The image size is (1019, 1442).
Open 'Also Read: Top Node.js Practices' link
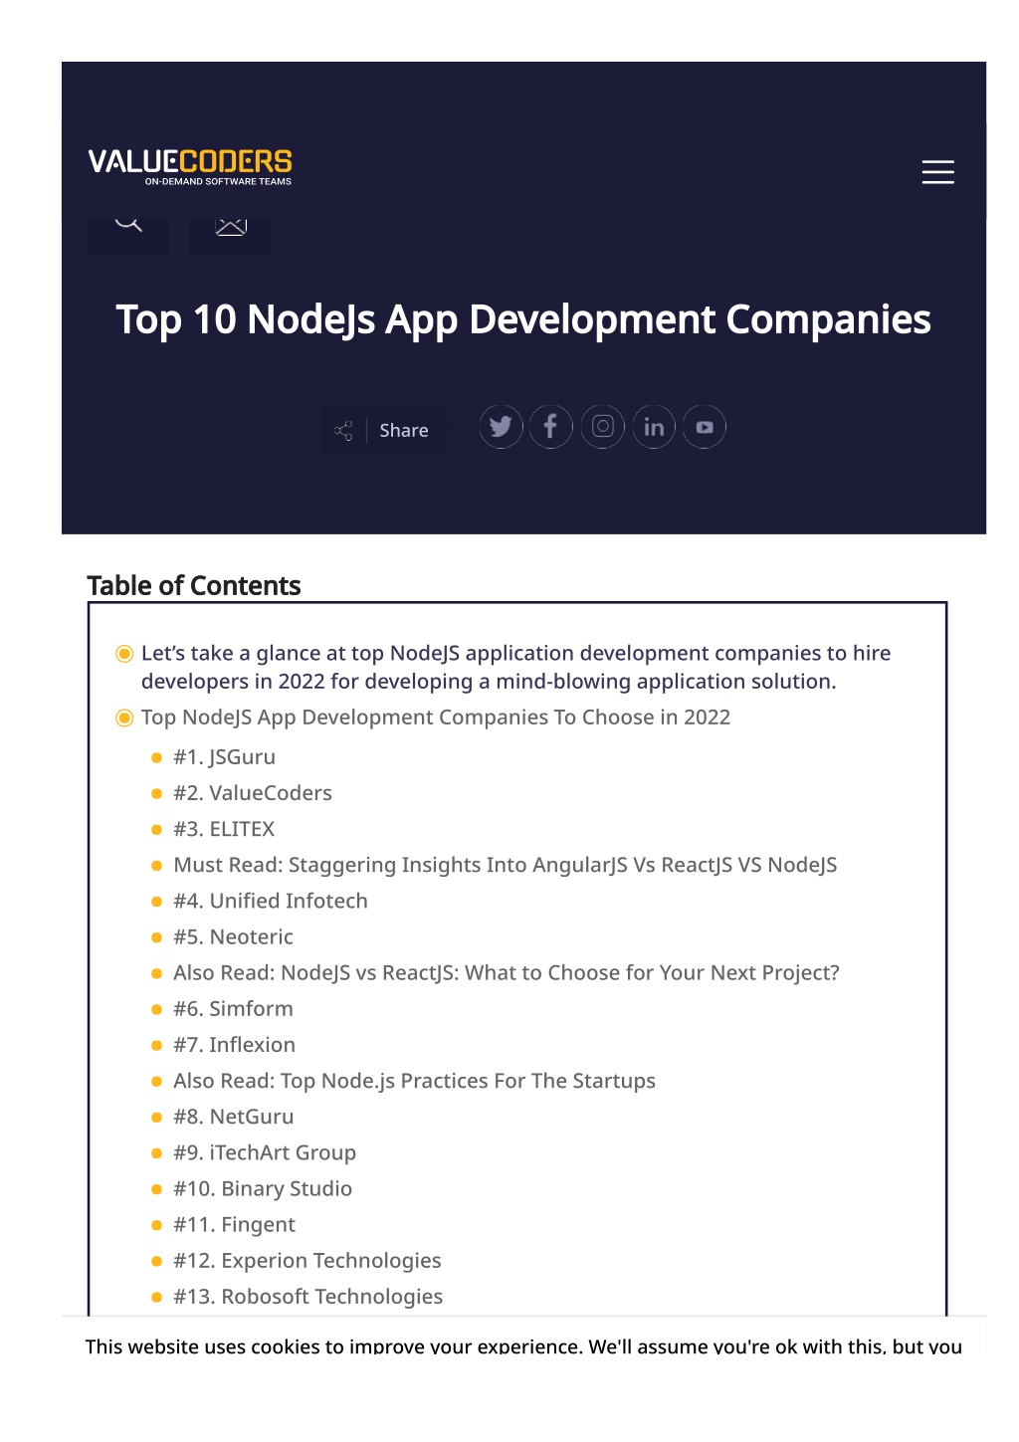tap(414, 1080)
